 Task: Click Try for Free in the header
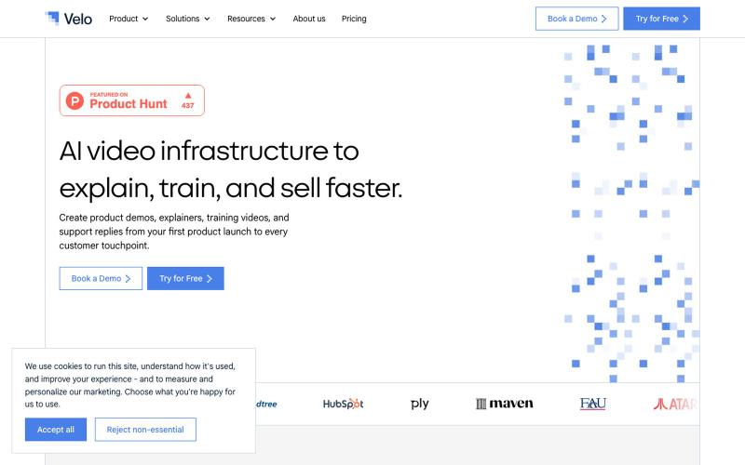(x=661, y=19)
